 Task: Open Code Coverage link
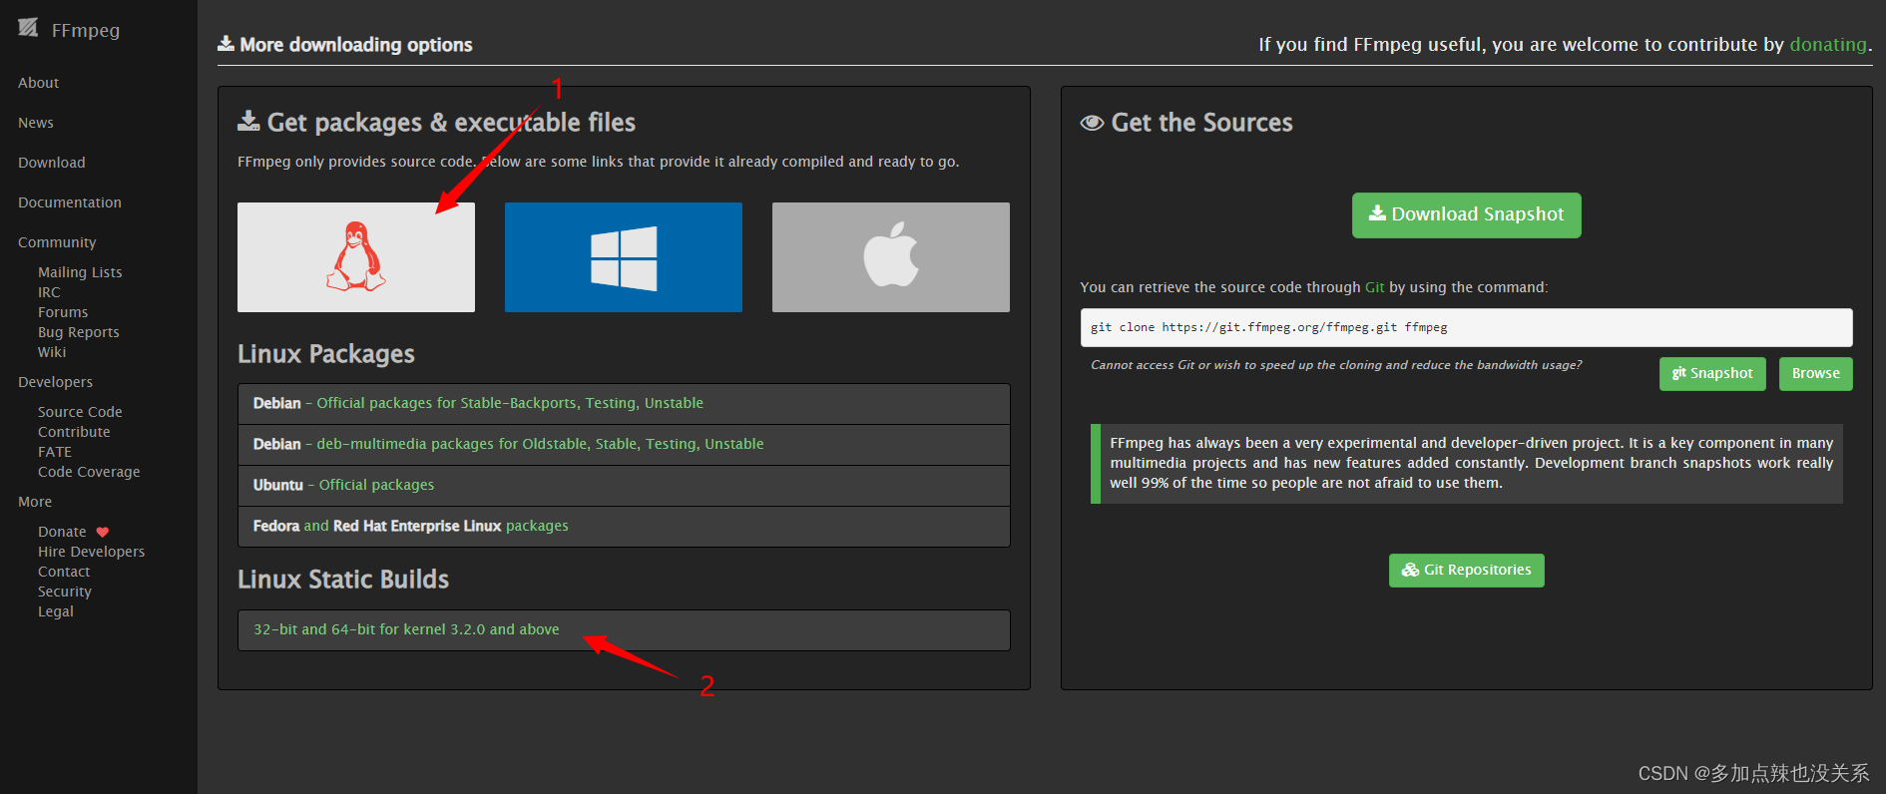tap(89, 472)
